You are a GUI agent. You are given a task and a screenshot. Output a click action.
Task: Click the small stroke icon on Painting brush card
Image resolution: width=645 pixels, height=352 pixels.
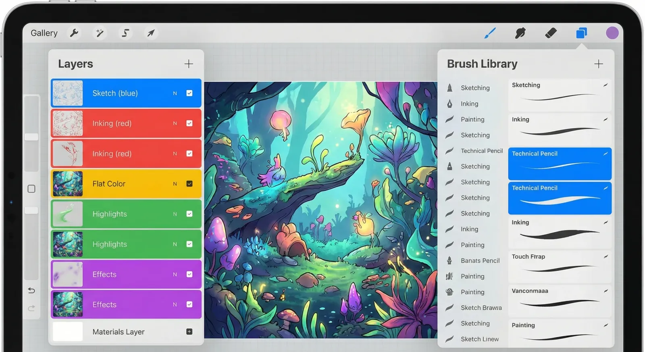pyautogui.click(x=605, y=325)
